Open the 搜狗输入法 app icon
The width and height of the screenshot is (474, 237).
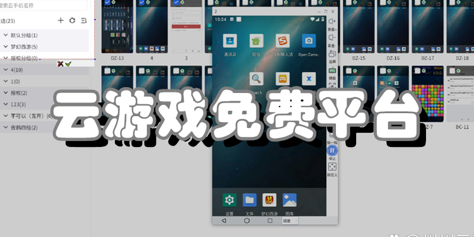pos(282,41)
